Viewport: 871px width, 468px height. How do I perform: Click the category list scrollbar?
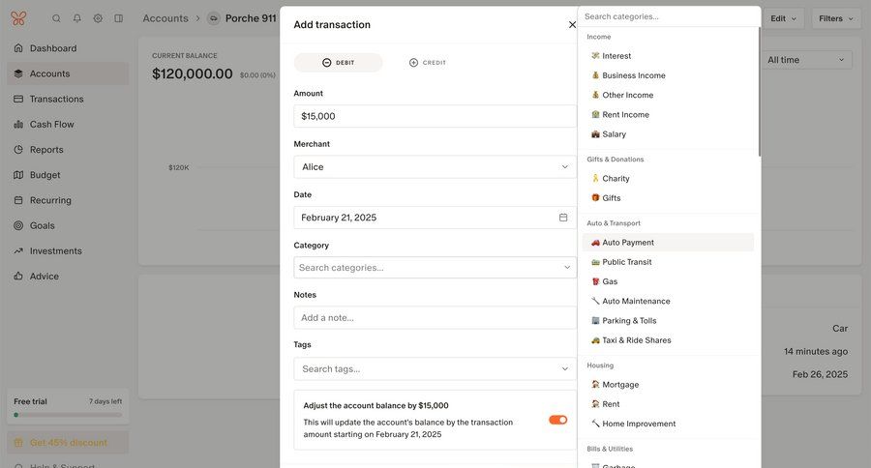pyautogui.click(x=759, y=92)
